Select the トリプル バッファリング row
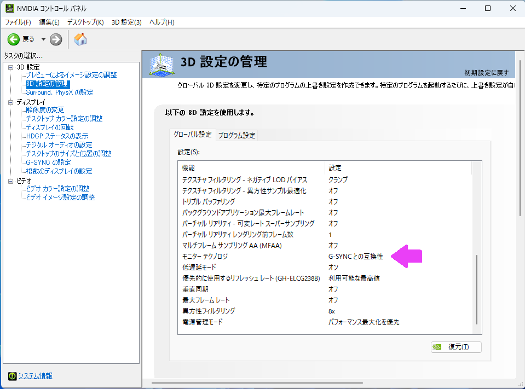525x389 pixels. (x=325, y=202)
